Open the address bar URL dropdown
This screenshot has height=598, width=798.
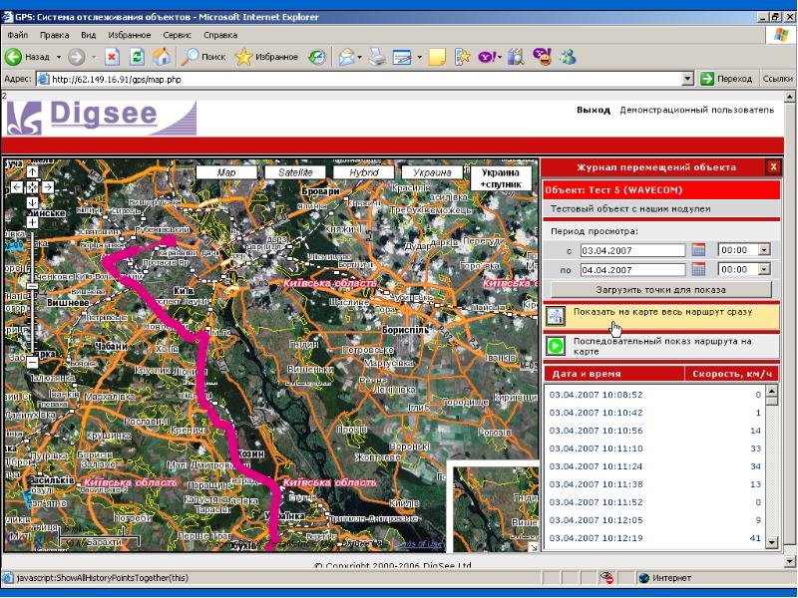[x=688, y=79]
